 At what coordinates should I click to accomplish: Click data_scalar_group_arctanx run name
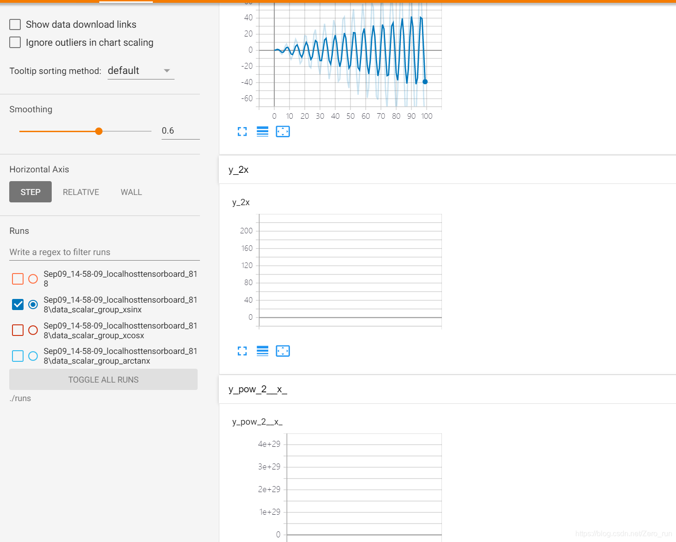[121, 356]
